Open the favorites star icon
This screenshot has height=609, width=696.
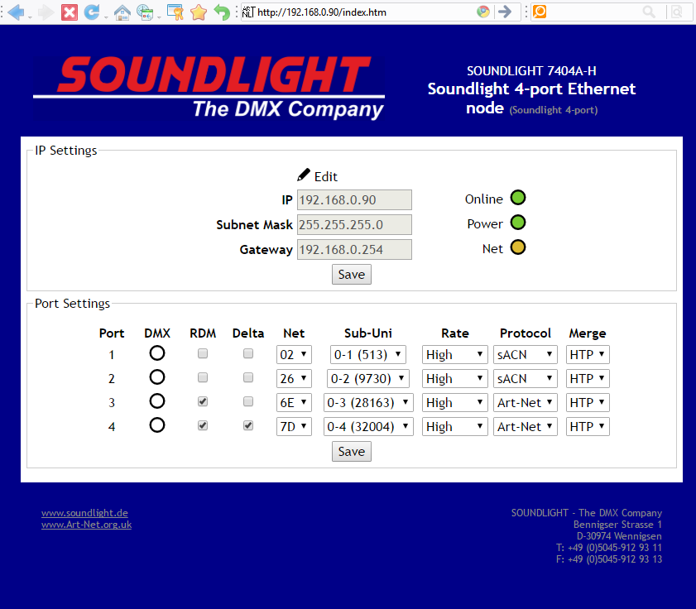click(x=199, y=12)
